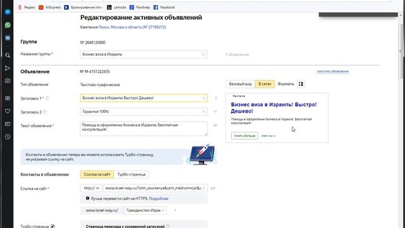Focus the Гражданство-Израиль display link field
The image size is (405, 228).
(x=146, y=210)
